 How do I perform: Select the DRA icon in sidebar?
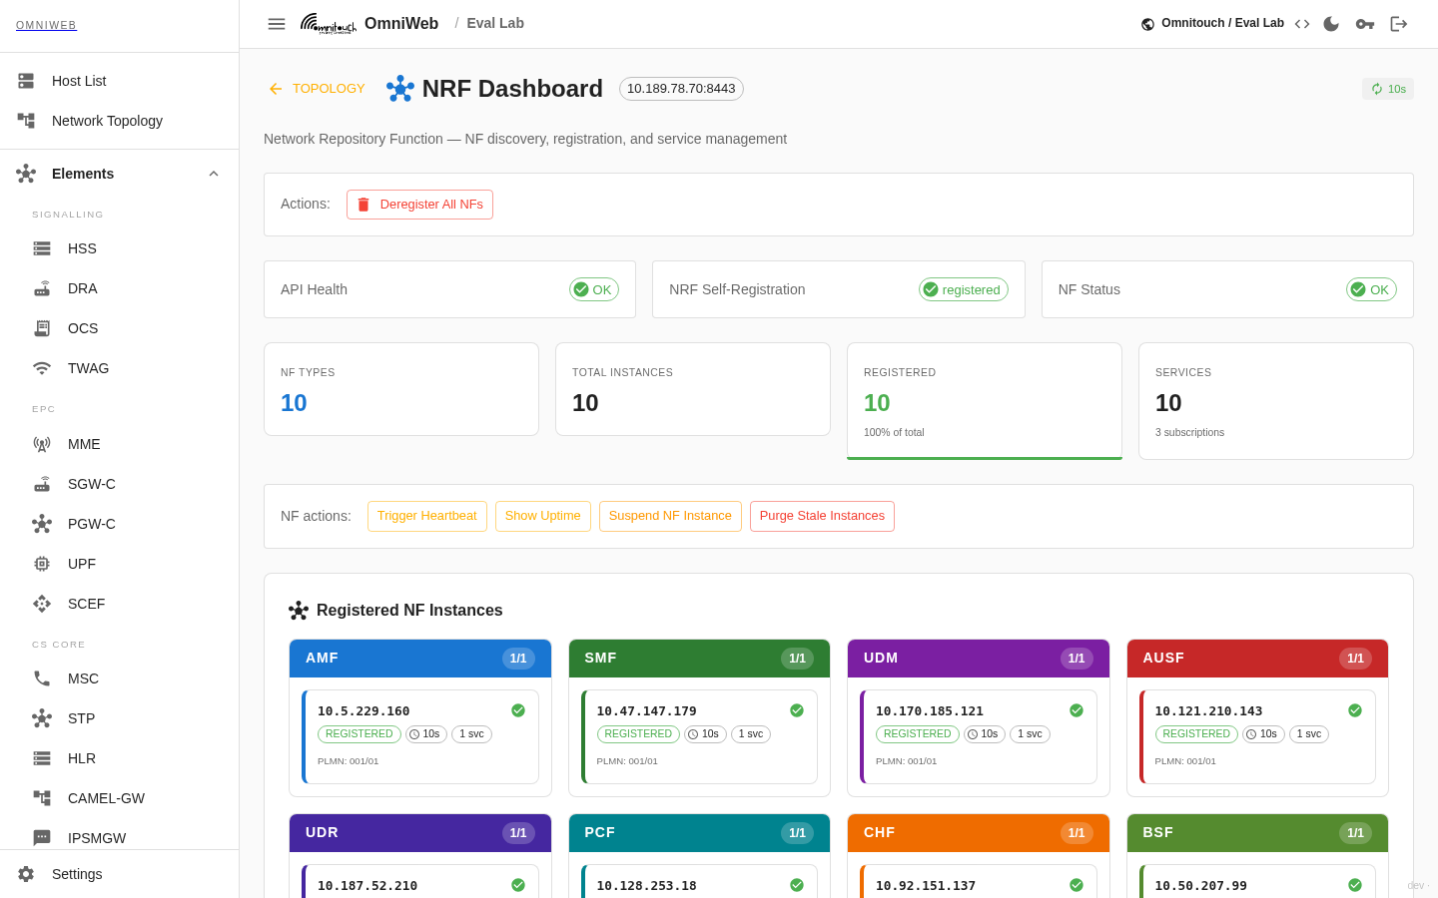point(42,288)
